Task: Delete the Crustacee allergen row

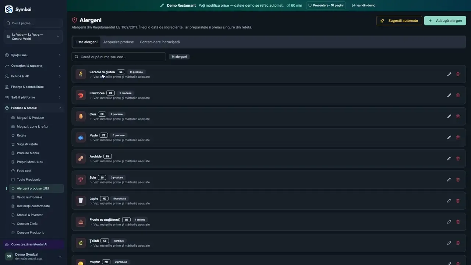Action: 458,95
